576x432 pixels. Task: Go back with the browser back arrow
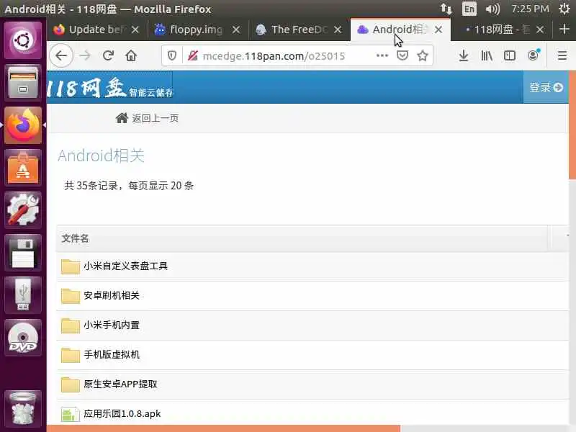pos(61,56)
